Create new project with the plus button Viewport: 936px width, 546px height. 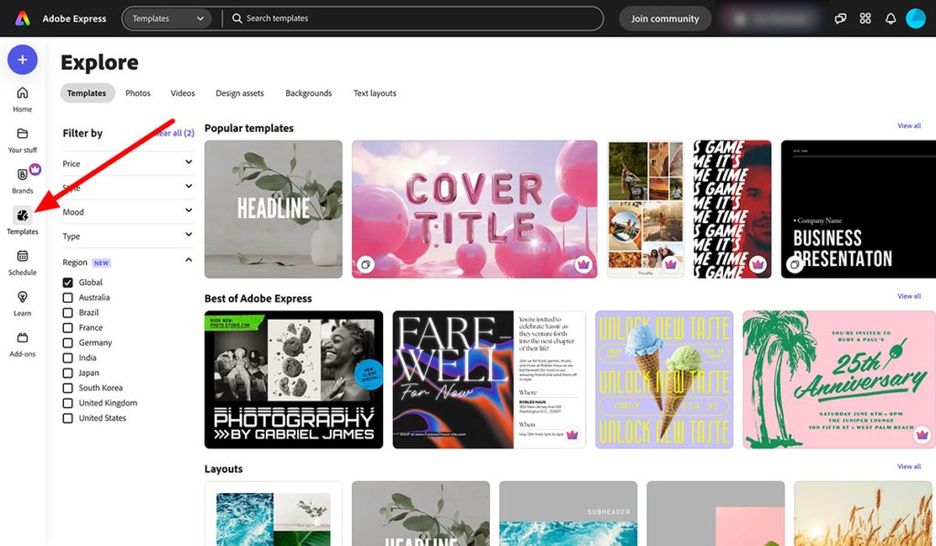pyautogui.click(x=21, y=59)
